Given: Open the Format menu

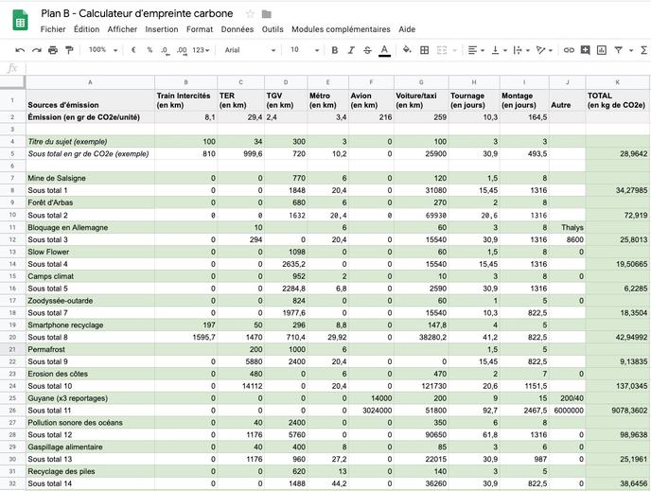Looking at the screenshot, I should pyautogui.click(x=200, y=29).
